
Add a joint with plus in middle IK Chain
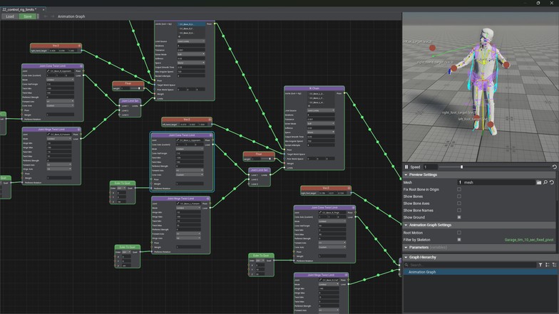(x=309, y=106)
